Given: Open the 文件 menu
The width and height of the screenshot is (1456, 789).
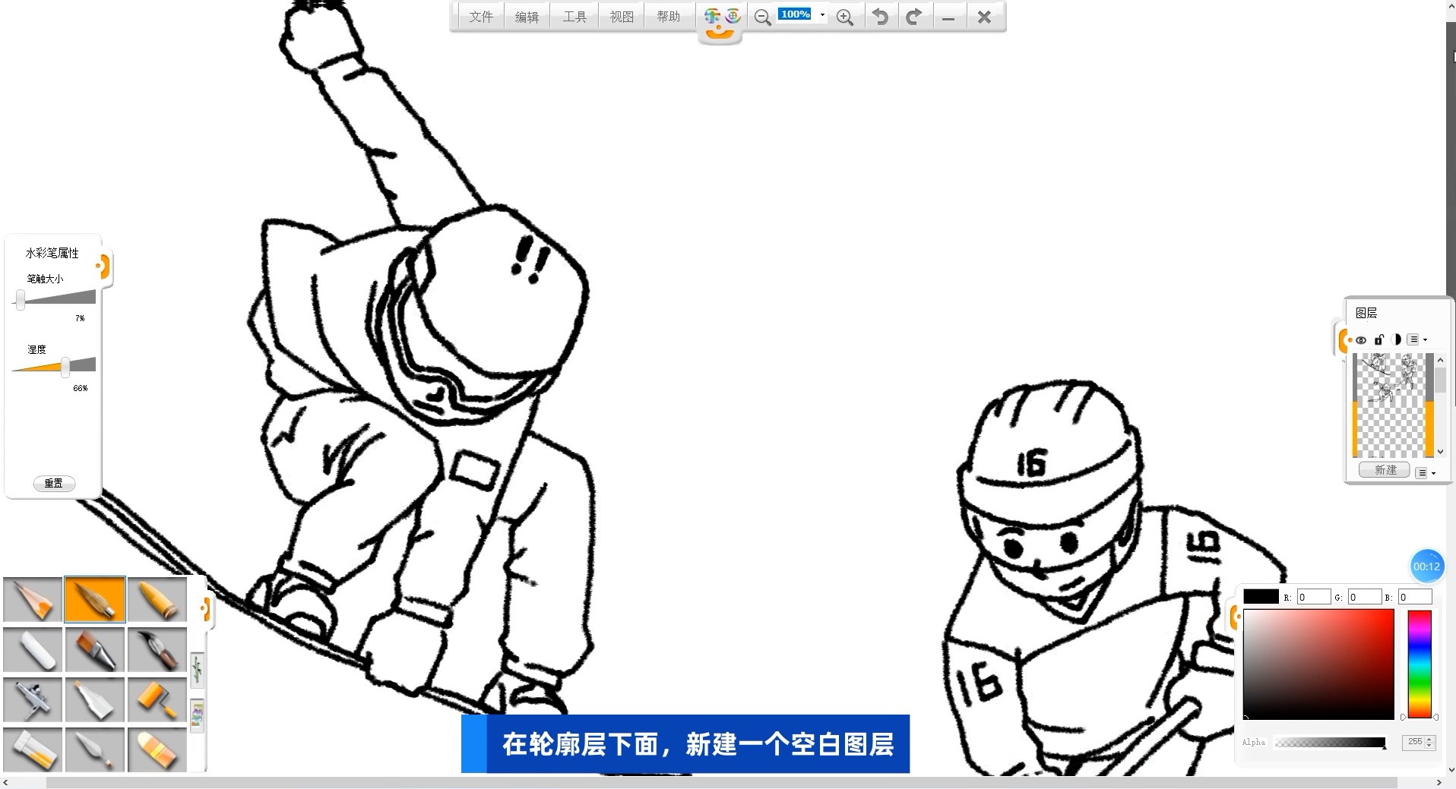Looking at the screenshot, I should [480, 17].
